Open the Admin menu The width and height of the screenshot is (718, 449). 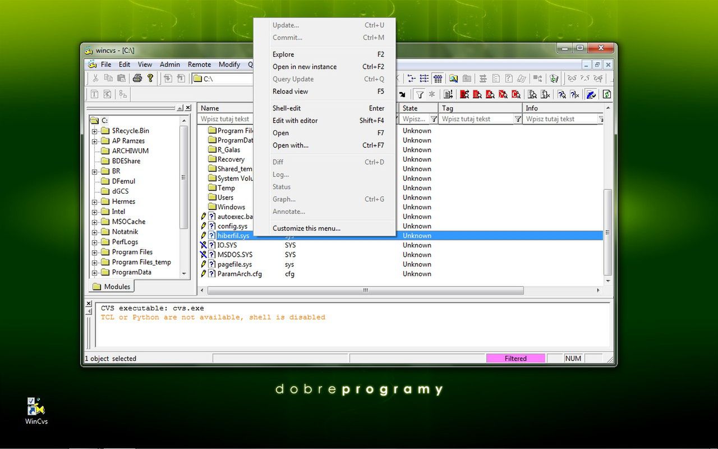170,65
